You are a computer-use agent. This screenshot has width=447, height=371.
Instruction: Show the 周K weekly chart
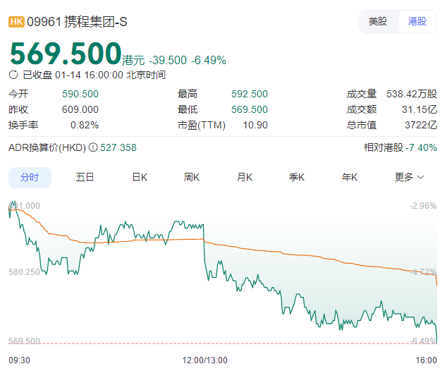pos(192,178)
